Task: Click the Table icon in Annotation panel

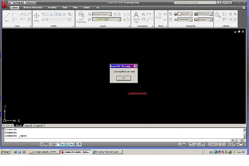Action: (143, 19)
